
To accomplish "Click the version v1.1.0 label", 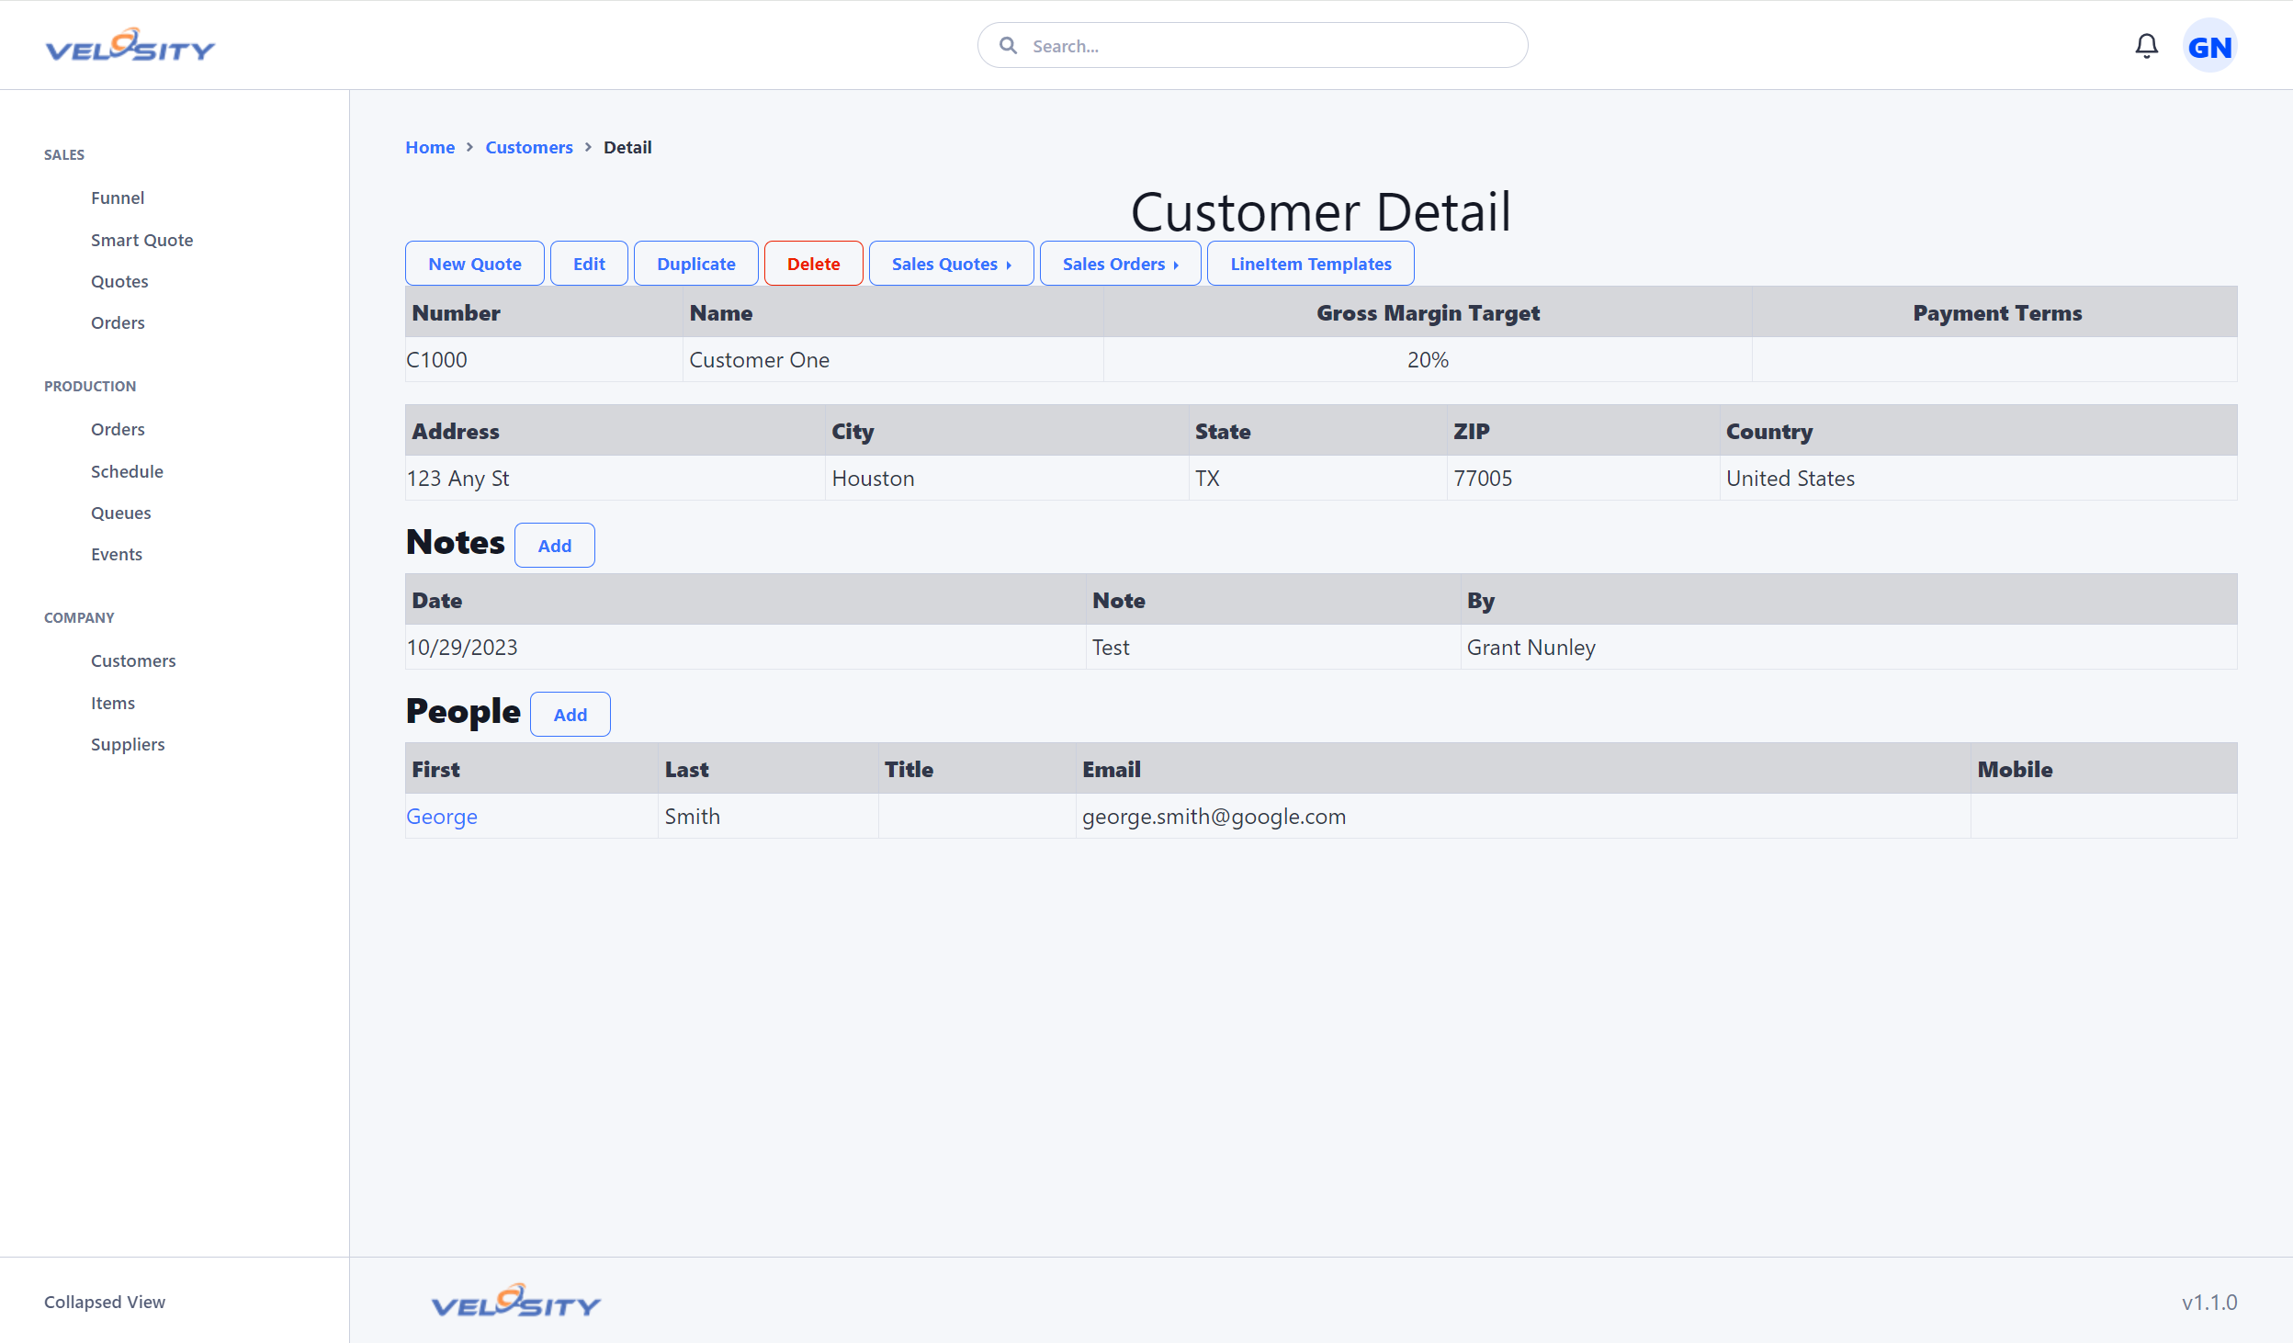I will (2209, 1302).
